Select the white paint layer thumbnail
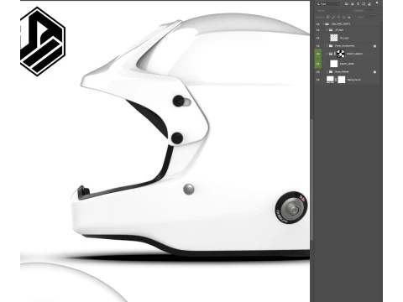Viewport: 403px width, 302px height. pos(334,64)
